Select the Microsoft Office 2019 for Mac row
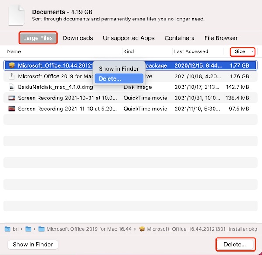 tap(130, 76)
